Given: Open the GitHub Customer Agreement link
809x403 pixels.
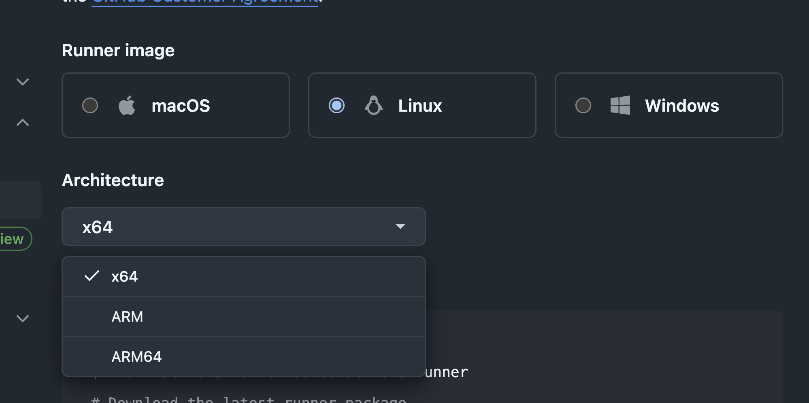Looking at the screenshot, I should coord(205,2).
